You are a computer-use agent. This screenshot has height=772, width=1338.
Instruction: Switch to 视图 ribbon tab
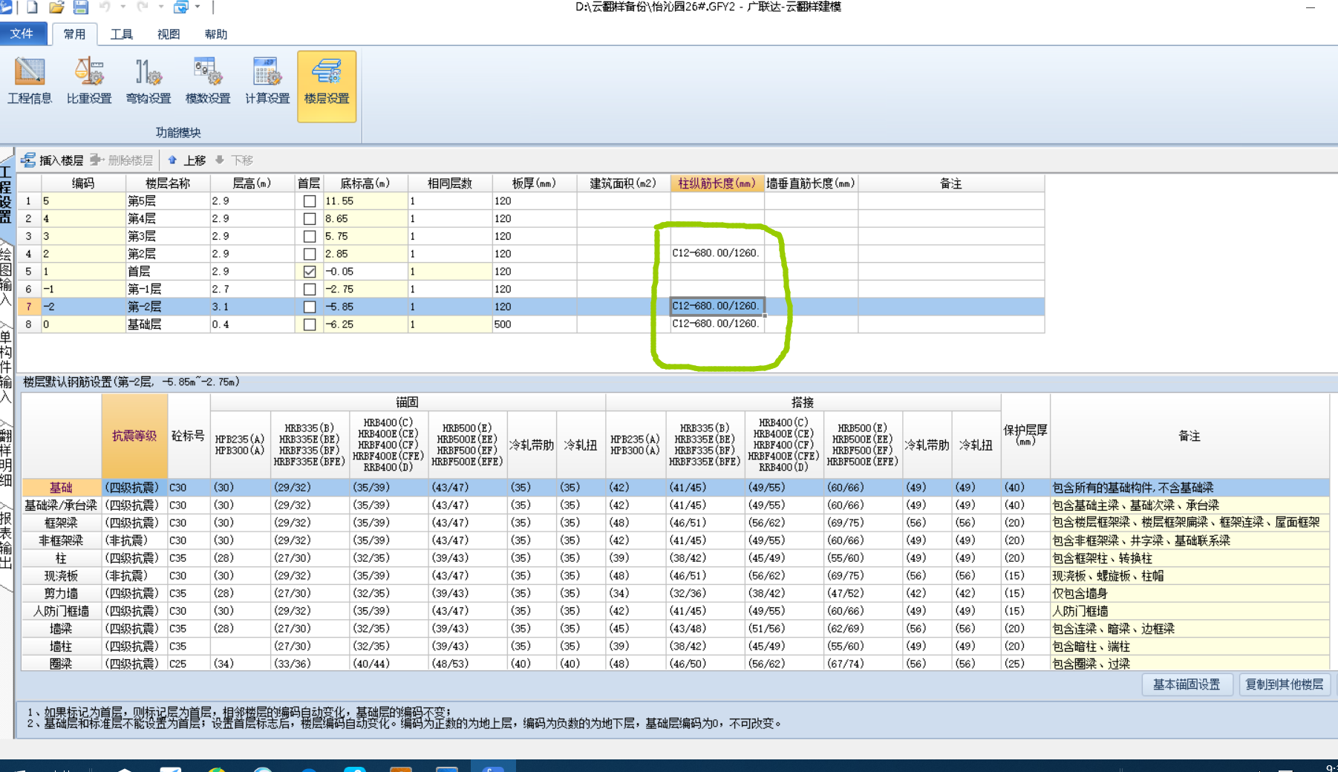pyautogui.click(x=169, y=34)
